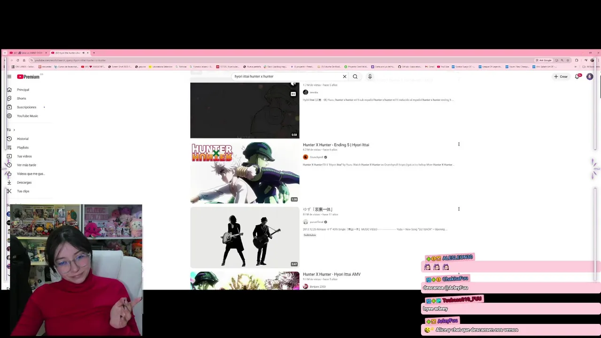Screen dimensions: 601x338
Task: Open the Crear upload button
Action: point(561,77)
